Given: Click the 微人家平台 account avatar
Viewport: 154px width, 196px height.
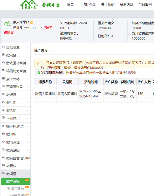Looking at the screenshot, I should coord(7,23).
